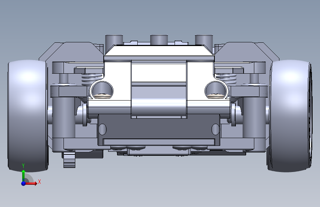Select the left round hole in front bracket
The width and height of the screenshot is (320, 207).
click(x=102, y=90)
